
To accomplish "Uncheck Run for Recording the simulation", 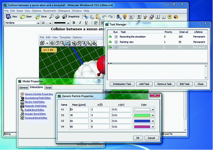I will 116,37.
